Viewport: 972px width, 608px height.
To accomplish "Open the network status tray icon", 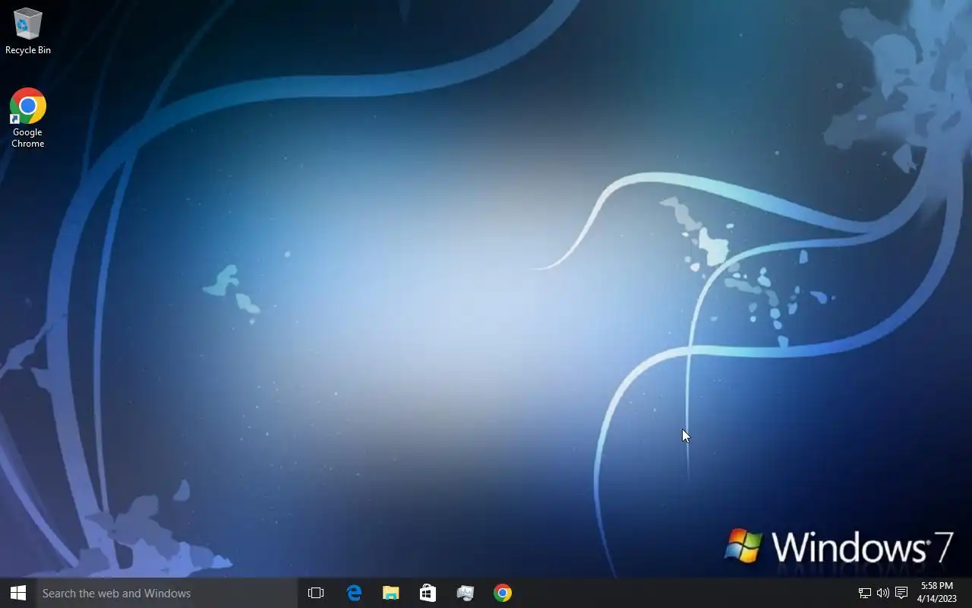I will (864, 593).
